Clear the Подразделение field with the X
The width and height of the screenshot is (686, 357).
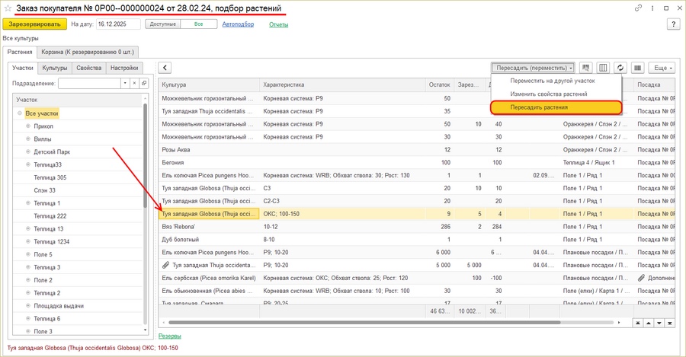tap(135, 84)
